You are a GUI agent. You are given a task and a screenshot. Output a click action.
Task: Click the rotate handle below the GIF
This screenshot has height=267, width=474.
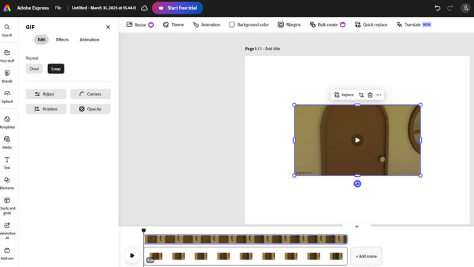[x=358, y=184]
